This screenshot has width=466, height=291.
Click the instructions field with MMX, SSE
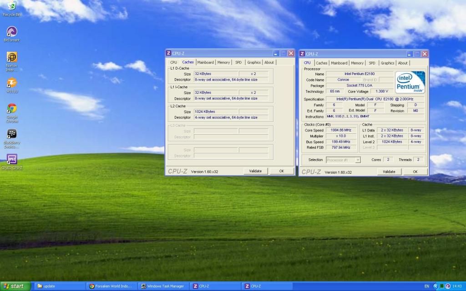tap(375, 116)
